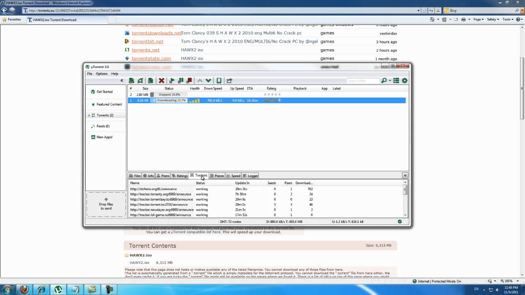Click the Add Torrent toolbar icon

(x=131, y=81)
